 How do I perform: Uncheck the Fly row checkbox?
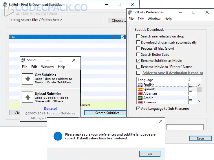(122, 37)
